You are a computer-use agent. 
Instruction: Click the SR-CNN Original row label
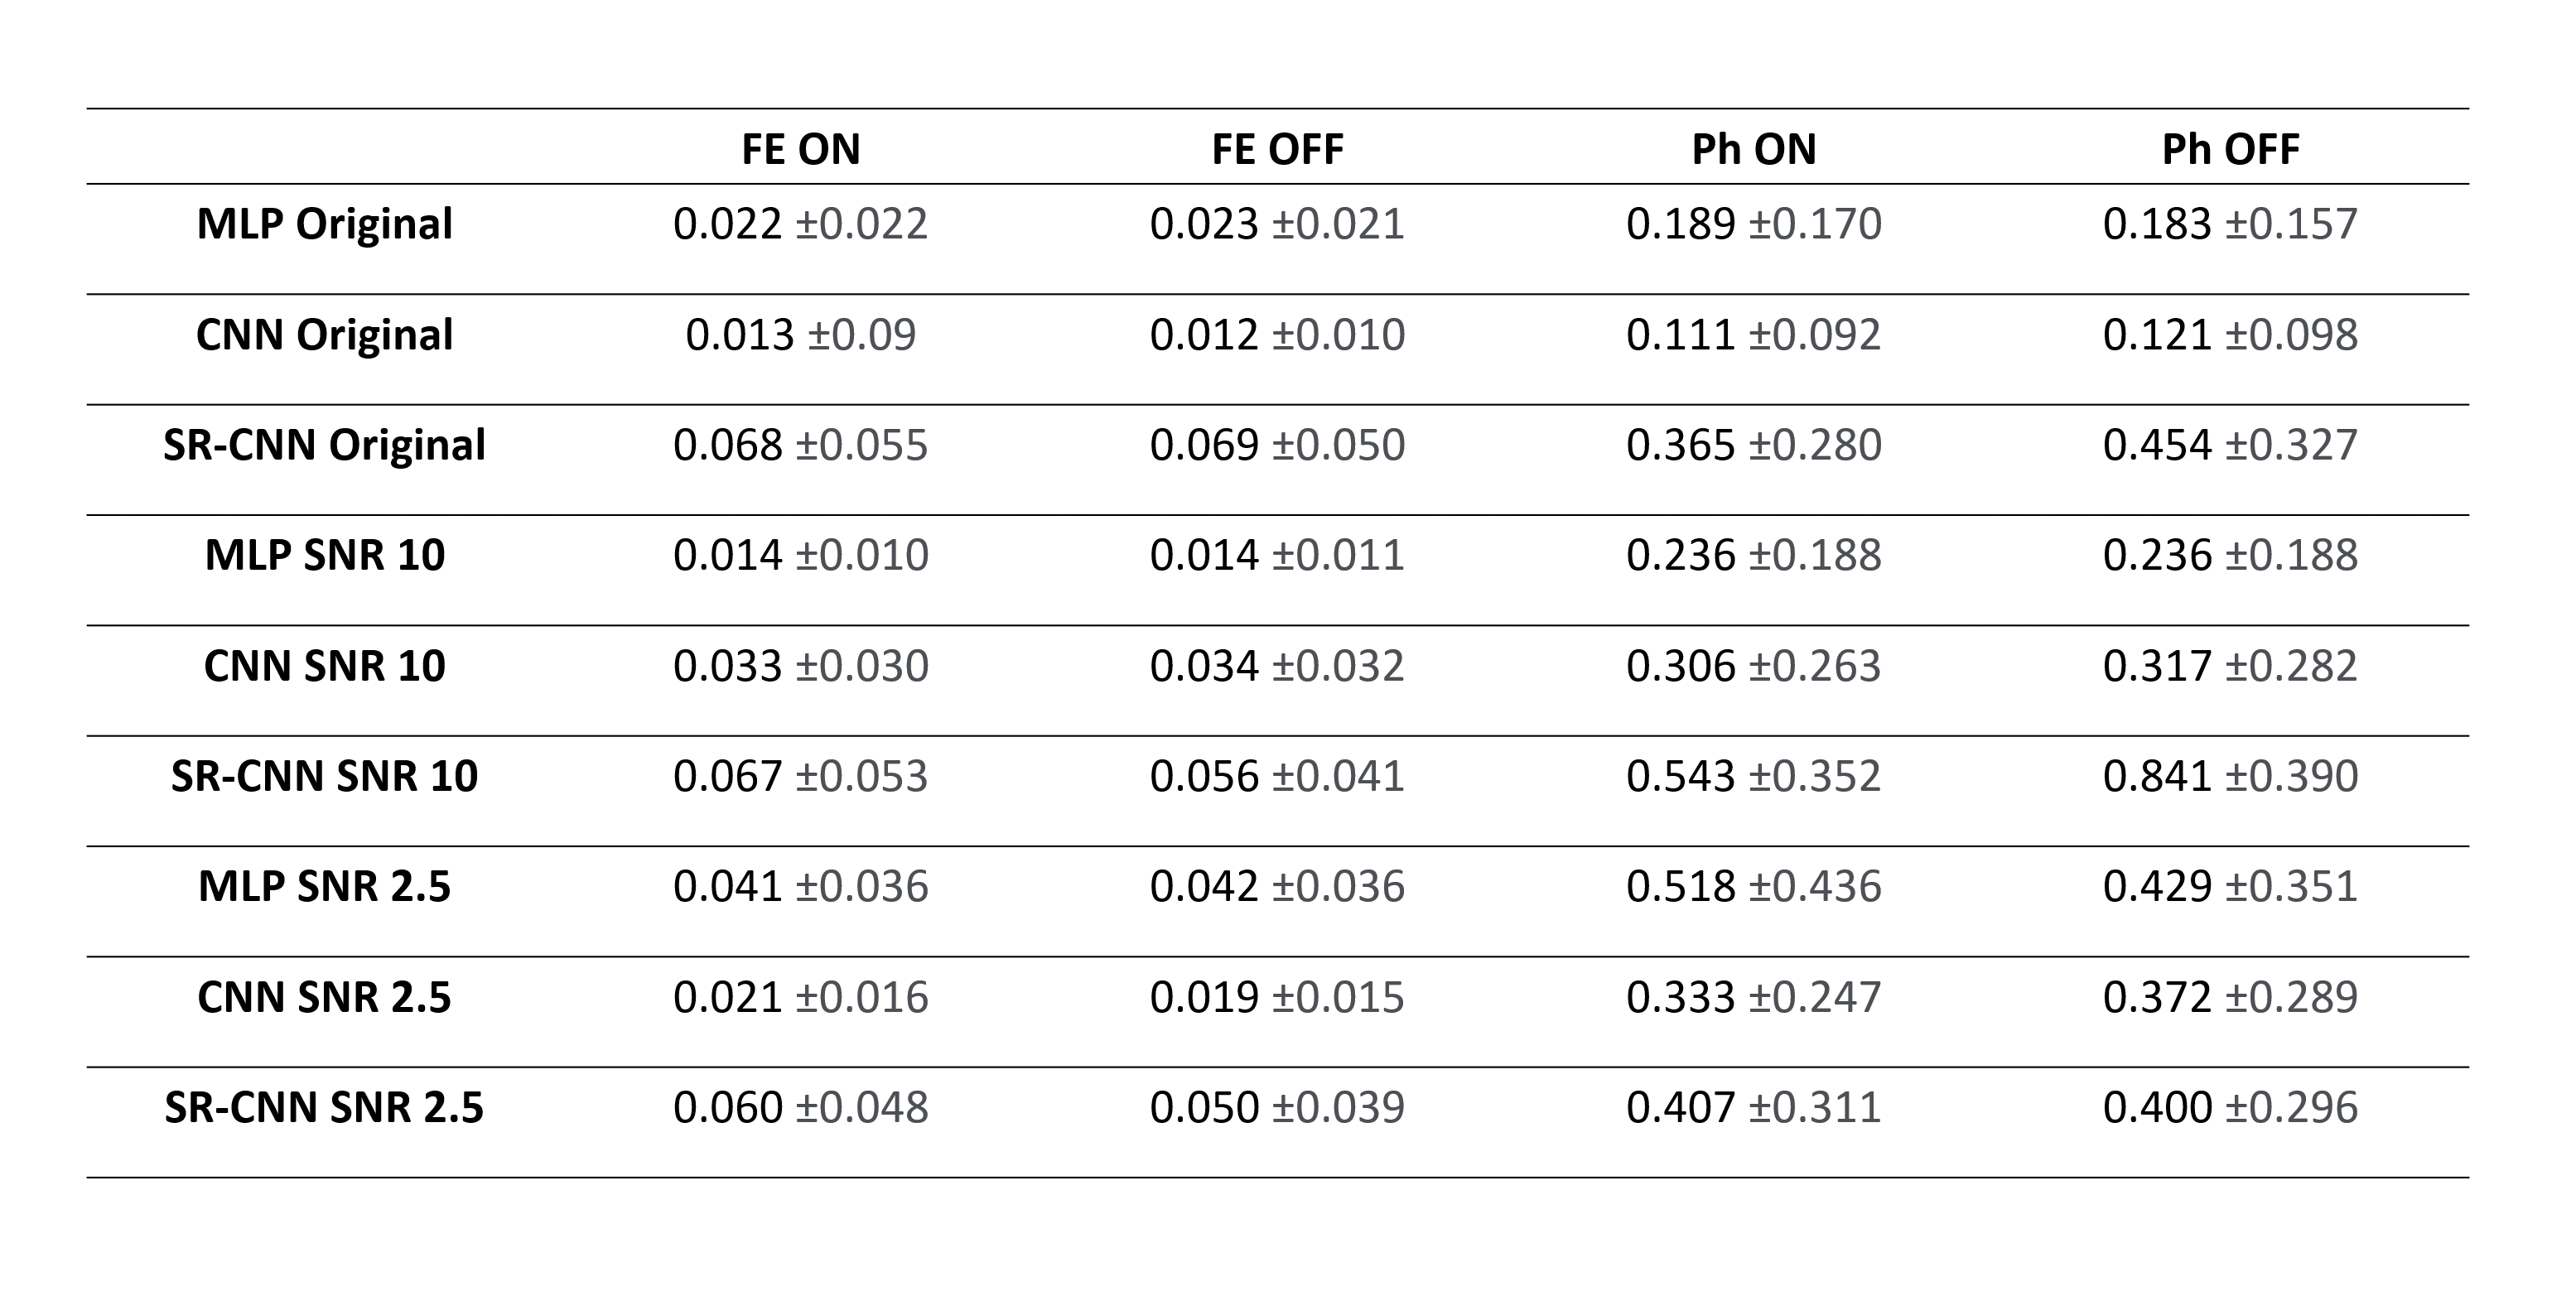(x=324, y=445)
